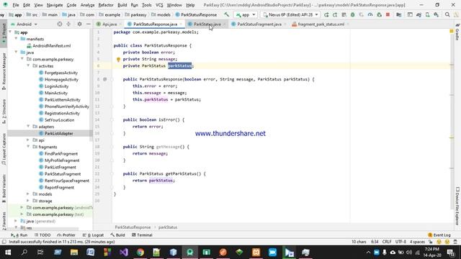461x259 pixels.
Task: Open Android Studio from the Windows taskbar
Action: [190, 253]
